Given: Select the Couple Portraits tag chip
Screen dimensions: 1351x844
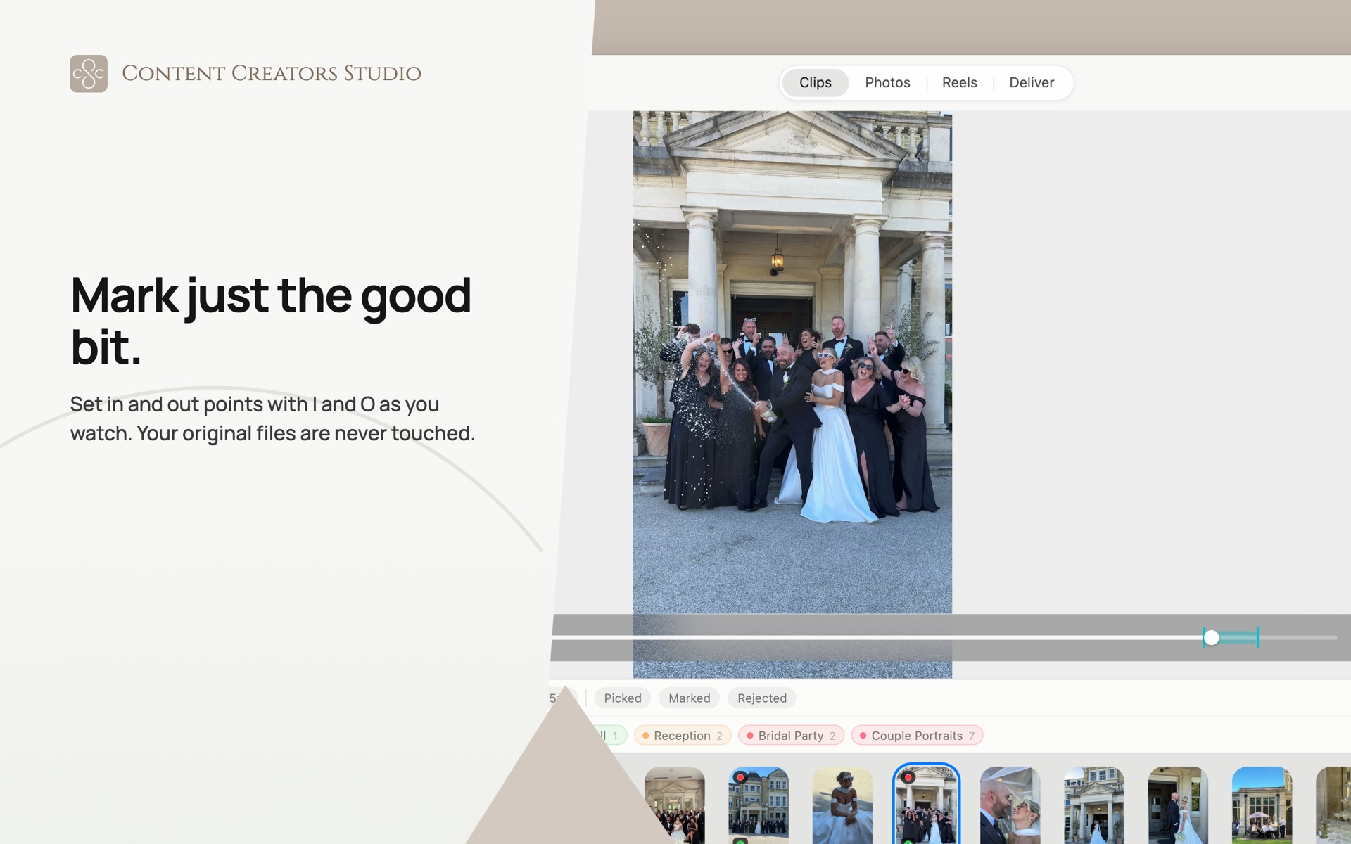Looking at the screenshot, I should tap(918, 736).
